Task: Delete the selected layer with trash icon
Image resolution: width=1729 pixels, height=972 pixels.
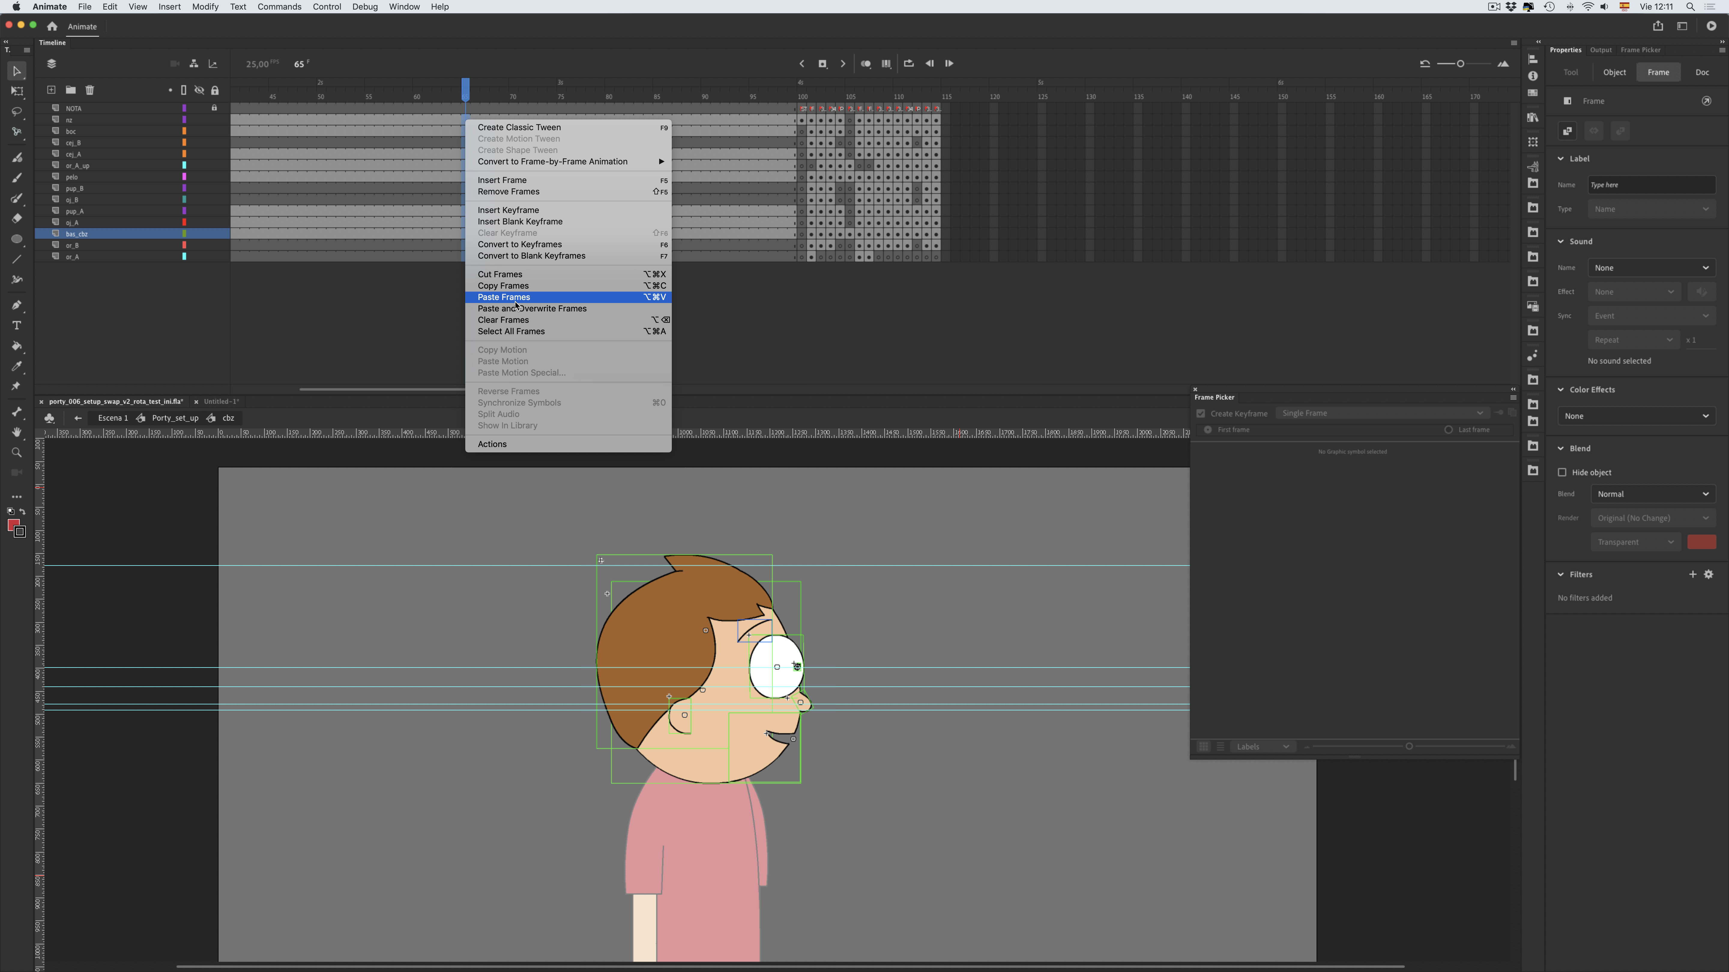Action: (x=90, y=90)
